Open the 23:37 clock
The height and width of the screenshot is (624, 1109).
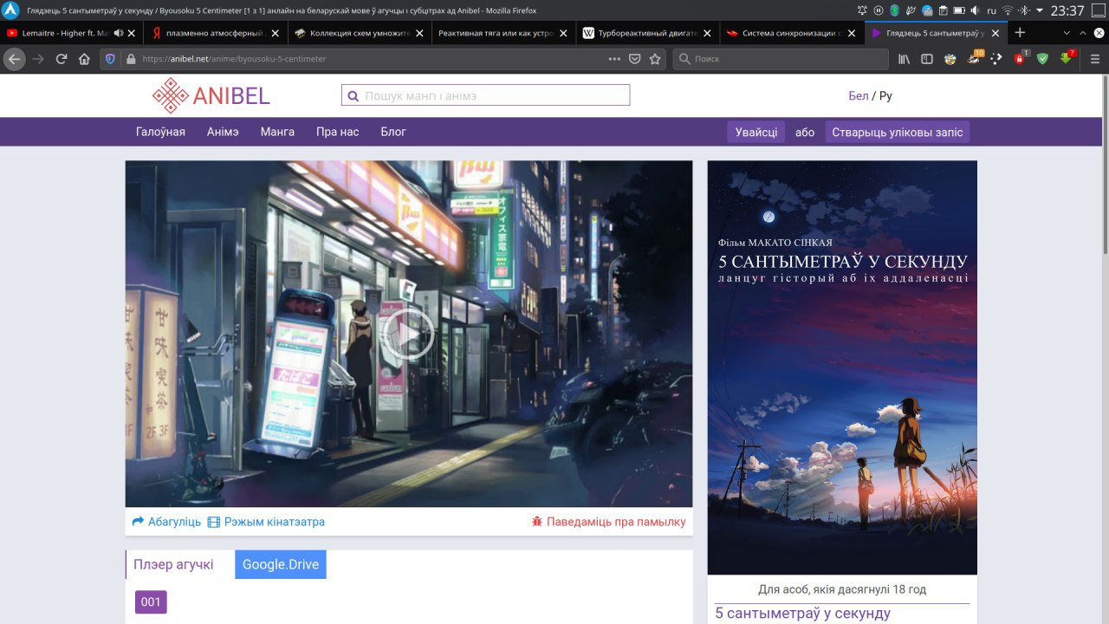pyautogui.click(x=1067, y=10)
